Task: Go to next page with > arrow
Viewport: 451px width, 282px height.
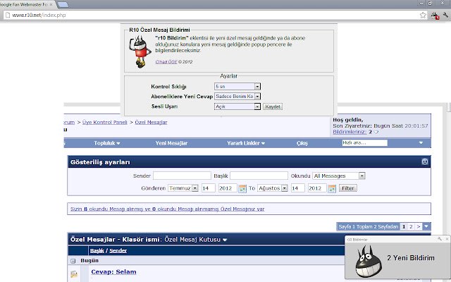Action: 419,227
